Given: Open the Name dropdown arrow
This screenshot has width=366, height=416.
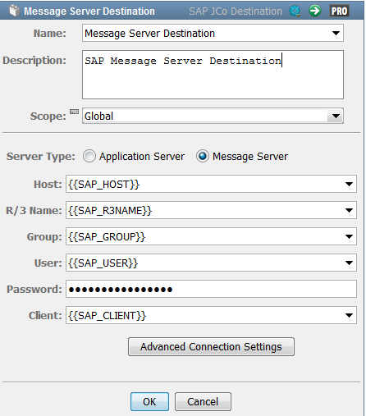Looking at the screenshot, I should pyautogui.click(x=336, y=34).
